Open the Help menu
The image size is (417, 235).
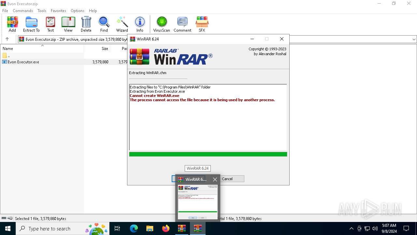pos(93,11)
